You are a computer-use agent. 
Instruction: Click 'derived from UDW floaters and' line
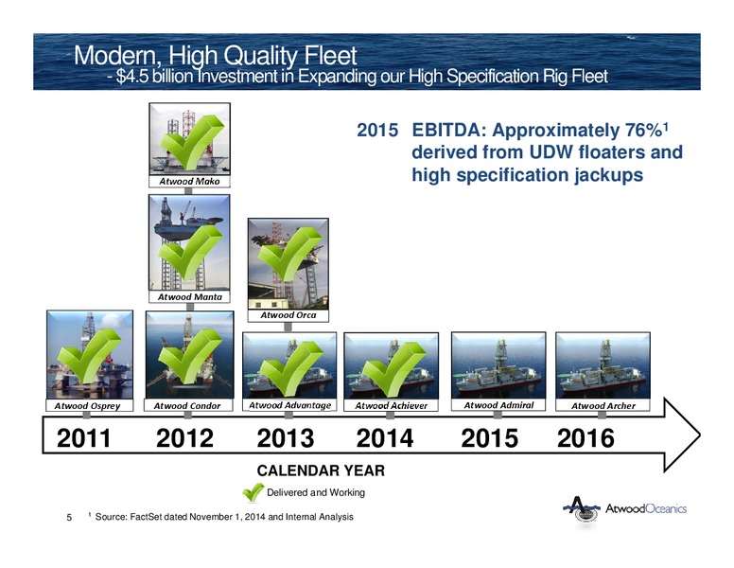coord(548,152)
